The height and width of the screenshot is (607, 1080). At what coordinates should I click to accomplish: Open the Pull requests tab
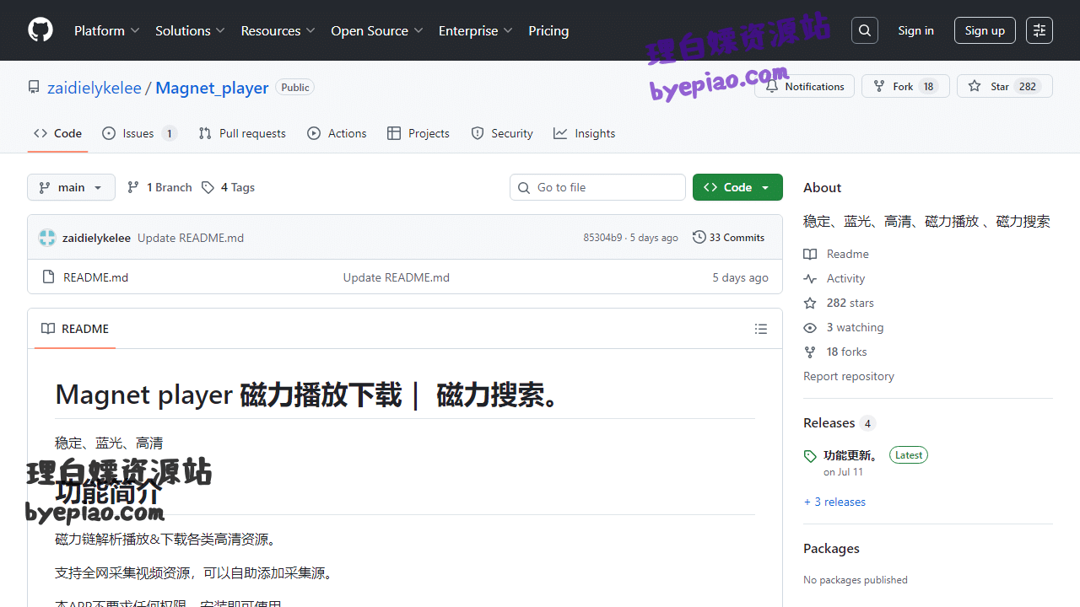tap(242, 133)
